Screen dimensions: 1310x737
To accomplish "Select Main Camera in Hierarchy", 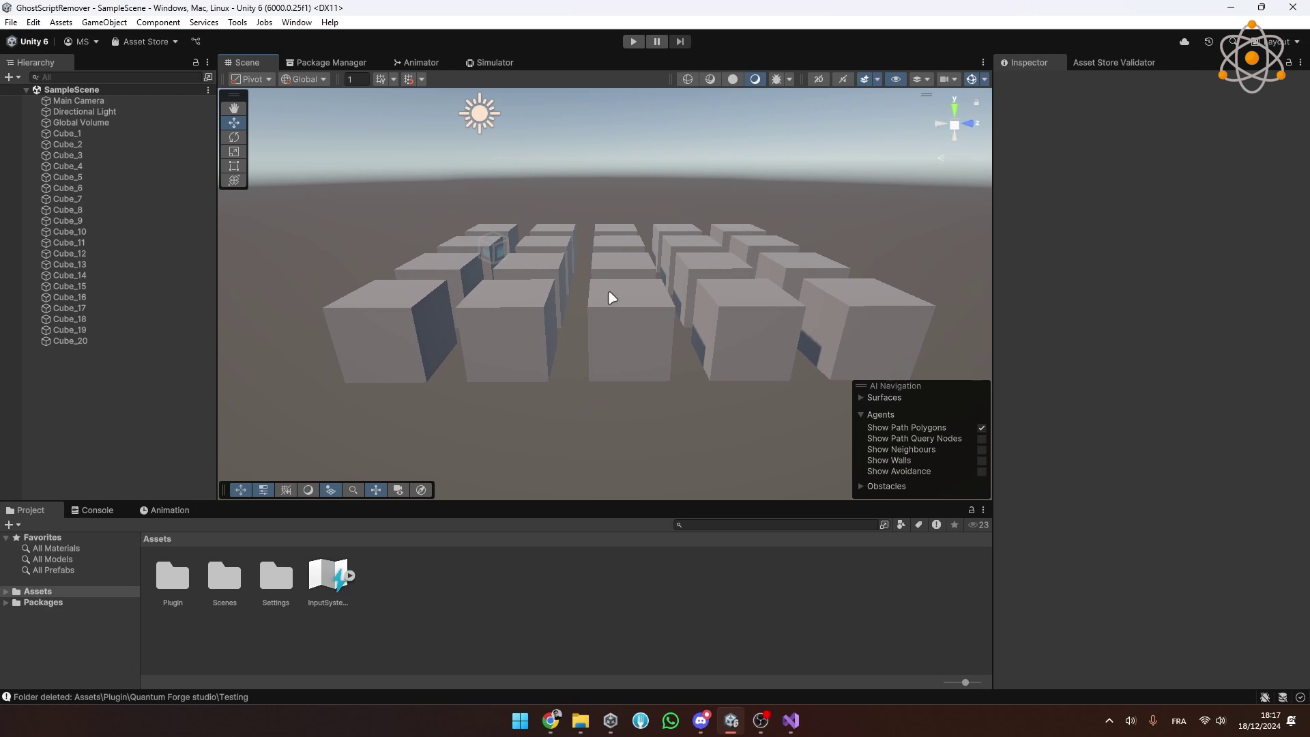I will [x=78, y=101].
